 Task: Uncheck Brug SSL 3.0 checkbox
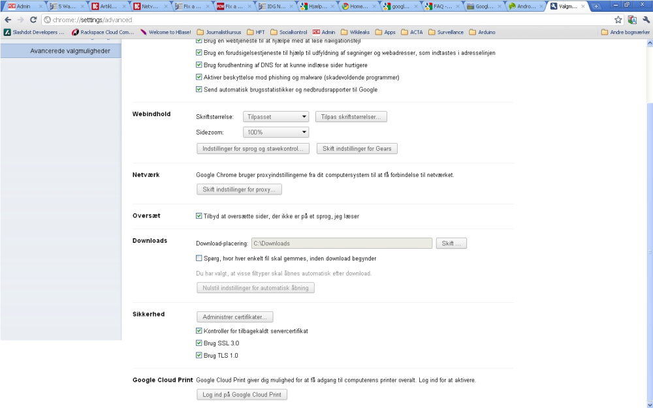tap(199, 343)
